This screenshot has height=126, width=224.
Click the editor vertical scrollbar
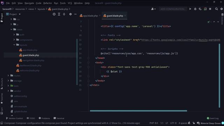tap(219, 76)
